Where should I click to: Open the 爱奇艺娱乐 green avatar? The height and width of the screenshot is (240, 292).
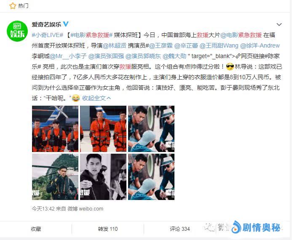tap(17, 31)
